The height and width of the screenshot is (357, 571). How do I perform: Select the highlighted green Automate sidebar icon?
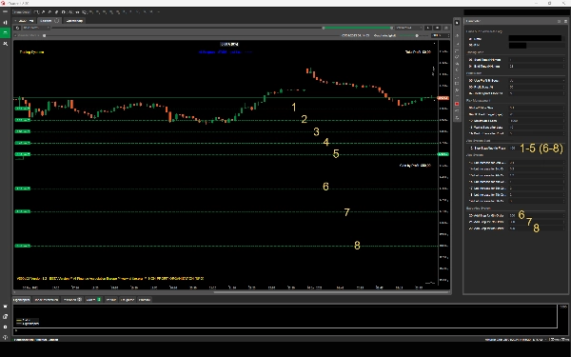pos(5,32)
